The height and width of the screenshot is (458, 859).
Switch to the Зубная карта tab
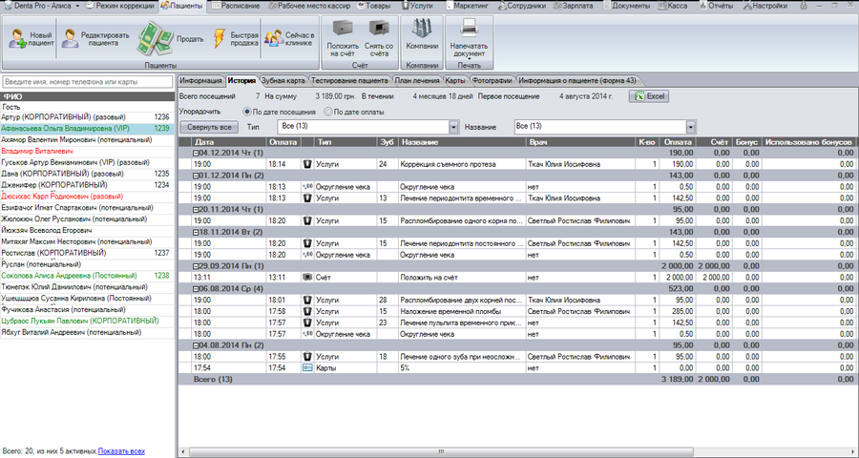[x=283, y=80]
